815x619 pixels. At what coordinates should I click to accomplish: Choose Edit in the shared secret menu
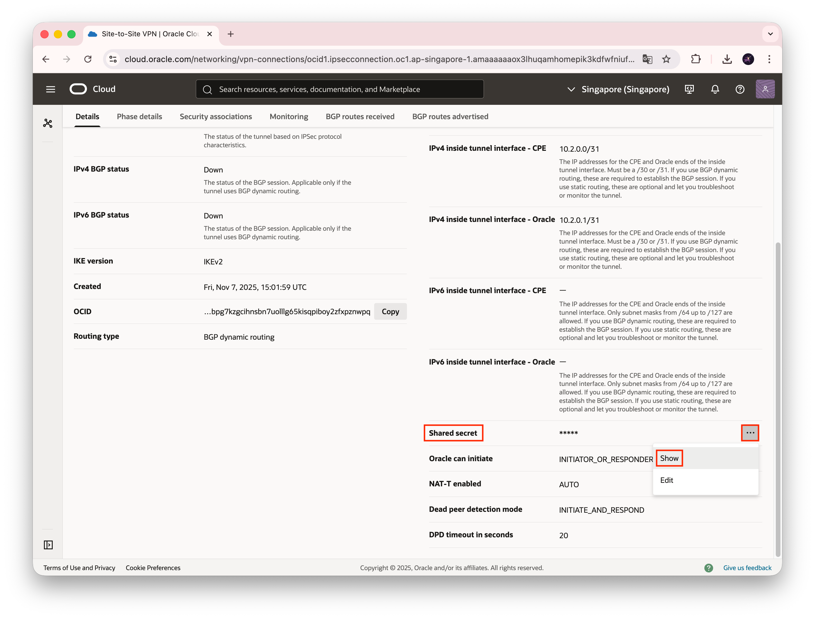point(667,480)
